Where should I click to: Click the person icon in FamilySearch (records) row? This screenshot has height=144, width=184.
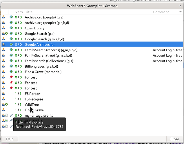3,50
